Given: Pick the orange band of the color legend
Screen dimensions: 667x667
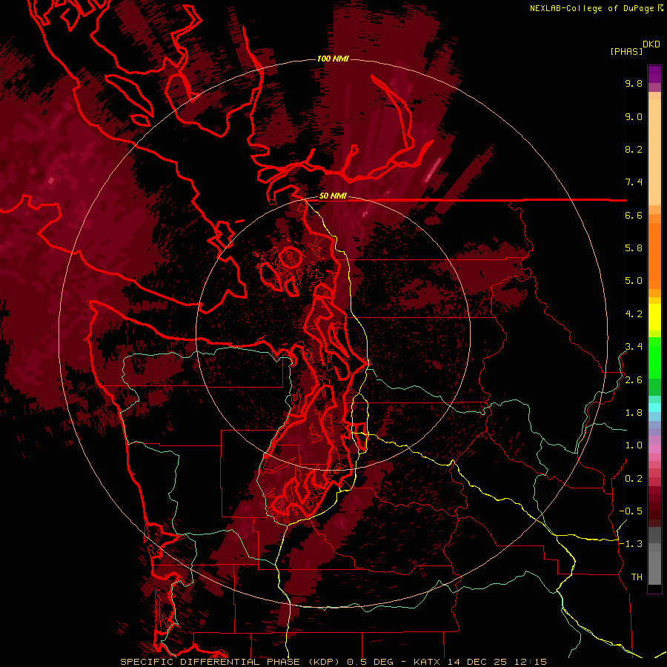Looking at the screenshot, I should click(x=654, y=255).
